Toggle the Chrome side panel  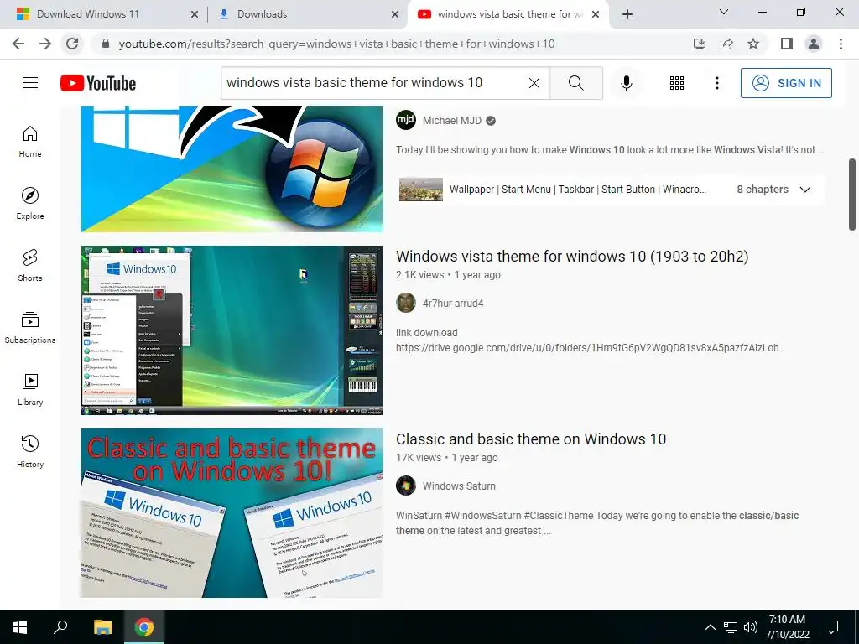(x=787, y=44)
